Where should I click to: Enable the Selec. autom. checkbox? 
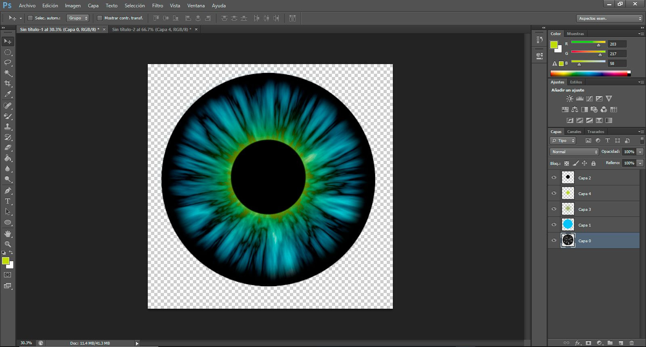click(30, 18)
